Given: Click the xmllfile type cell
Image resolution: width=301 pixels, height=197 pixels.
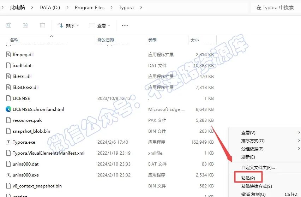Looking at the screenshot, I should pyautogui.click(x=155, y=153).
